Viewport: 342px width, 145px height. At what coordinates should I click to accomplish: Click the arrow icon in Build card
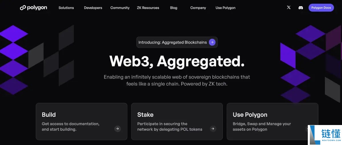(117, 129)
